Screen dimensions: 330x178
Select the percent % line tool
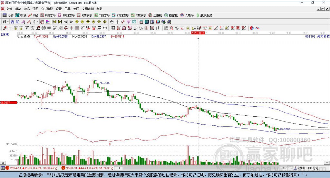click(x=177, y=28)
